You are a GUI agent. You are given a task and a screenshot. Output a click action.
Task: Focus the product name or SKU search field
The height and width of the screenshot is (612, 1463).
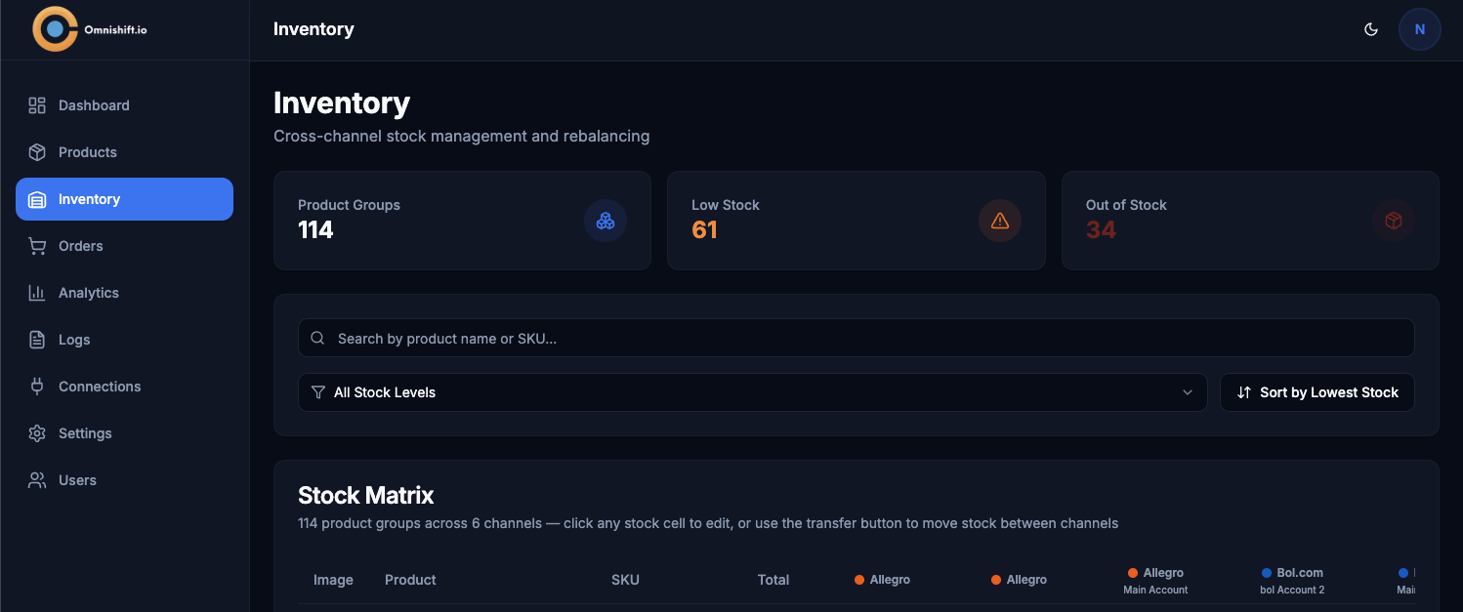856,339
